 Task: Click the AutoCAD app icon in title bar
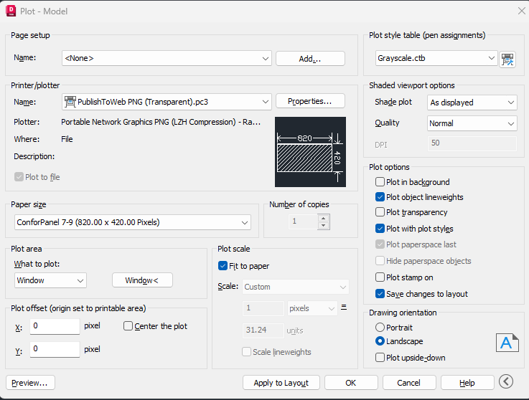coord(11,11)
